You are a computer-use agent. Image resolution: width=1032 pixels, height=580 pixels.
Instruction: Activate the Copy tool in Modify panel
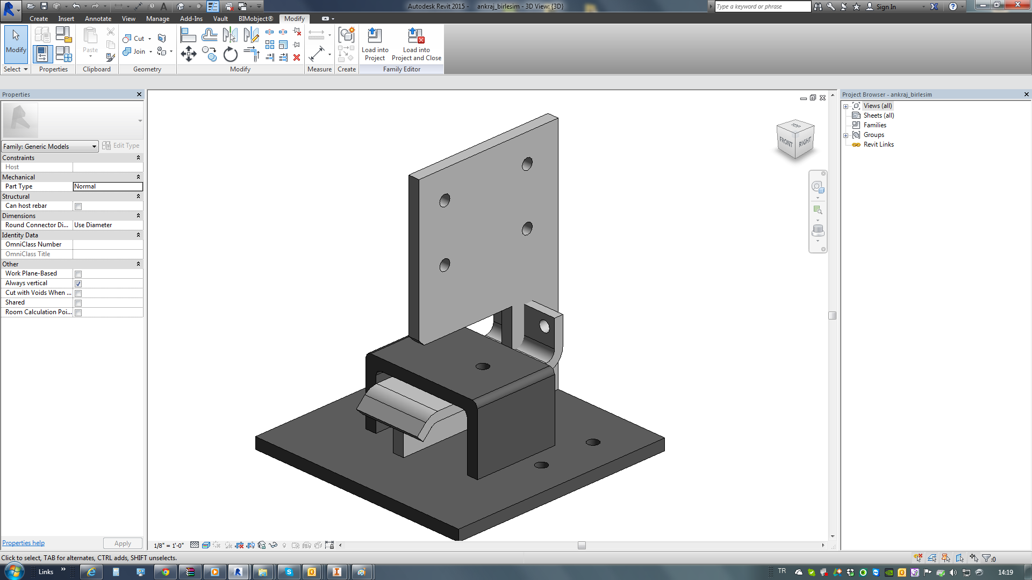click(209, 54)
